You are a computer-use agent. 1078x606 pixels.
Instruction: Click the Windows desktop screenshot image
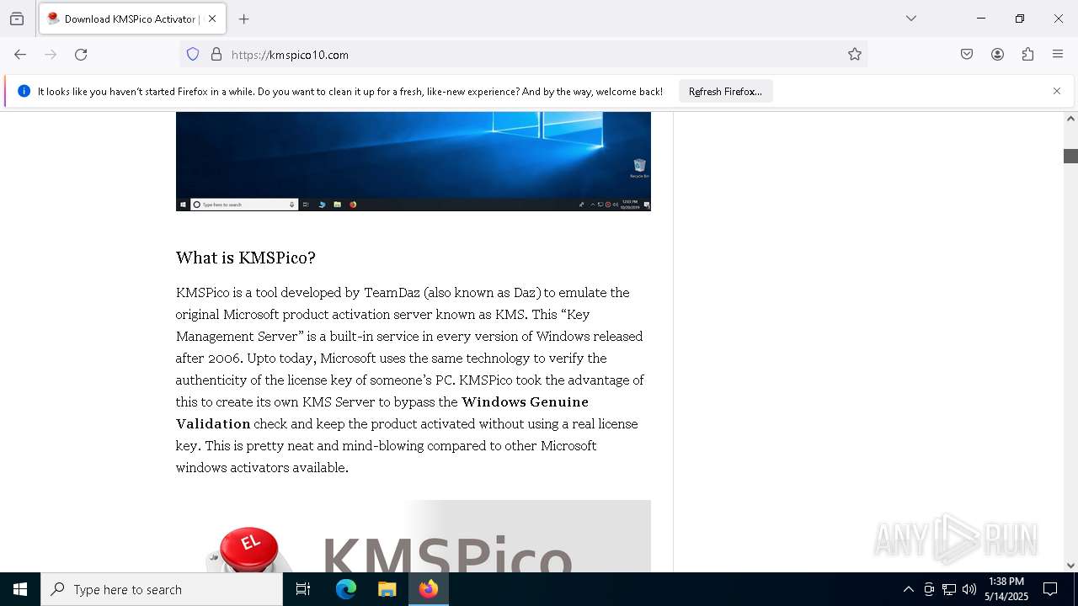coord(414,161)
